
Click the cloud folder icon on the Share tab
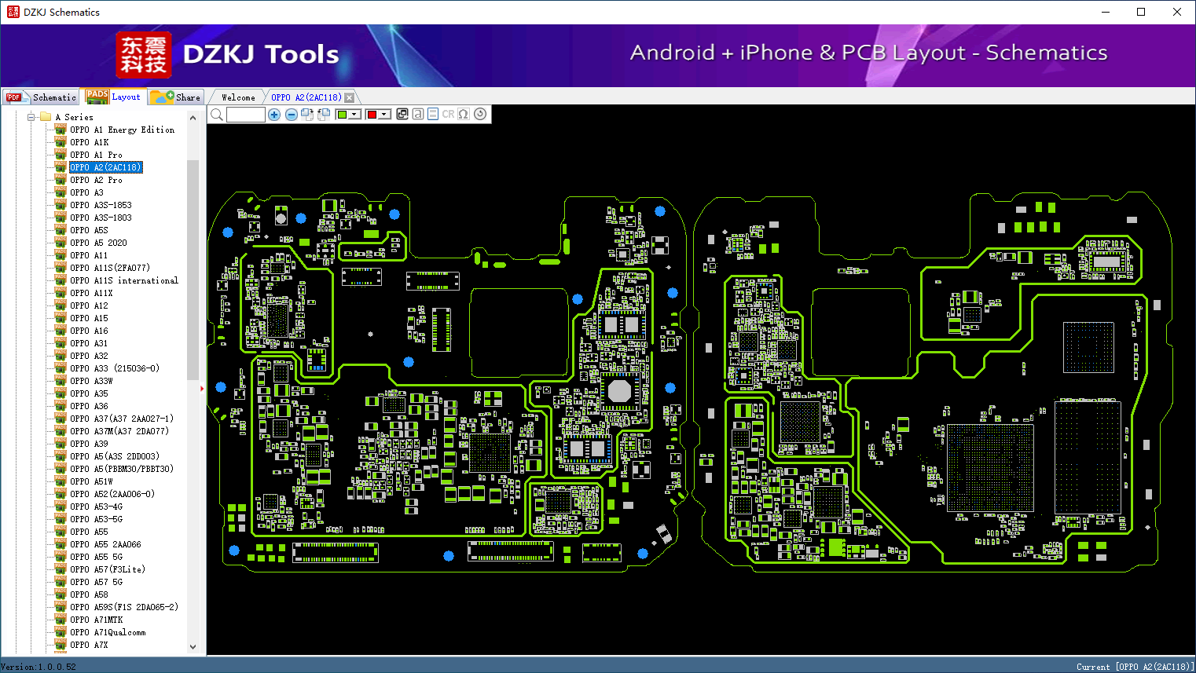(162, 97)
